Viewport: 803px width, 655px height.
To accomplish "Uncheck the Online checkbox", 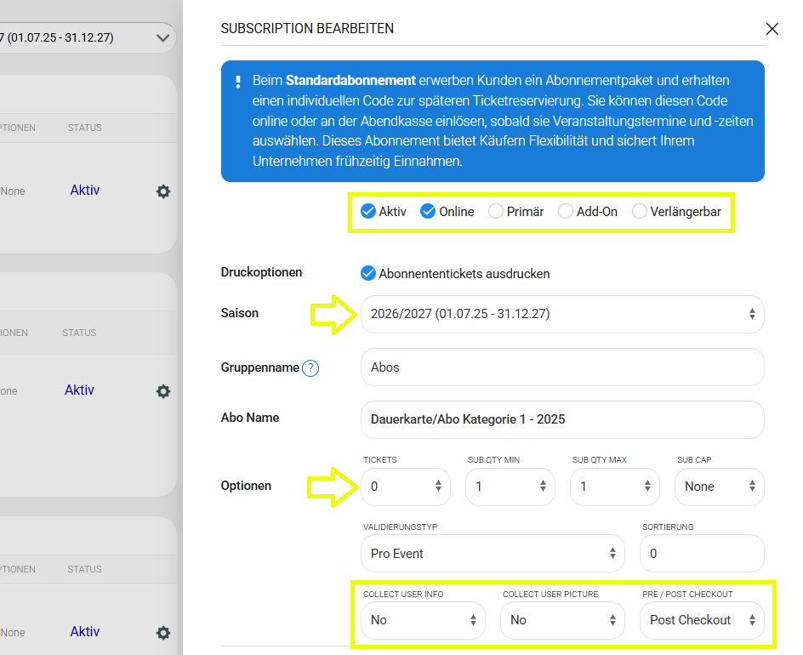I will [428, 212].
